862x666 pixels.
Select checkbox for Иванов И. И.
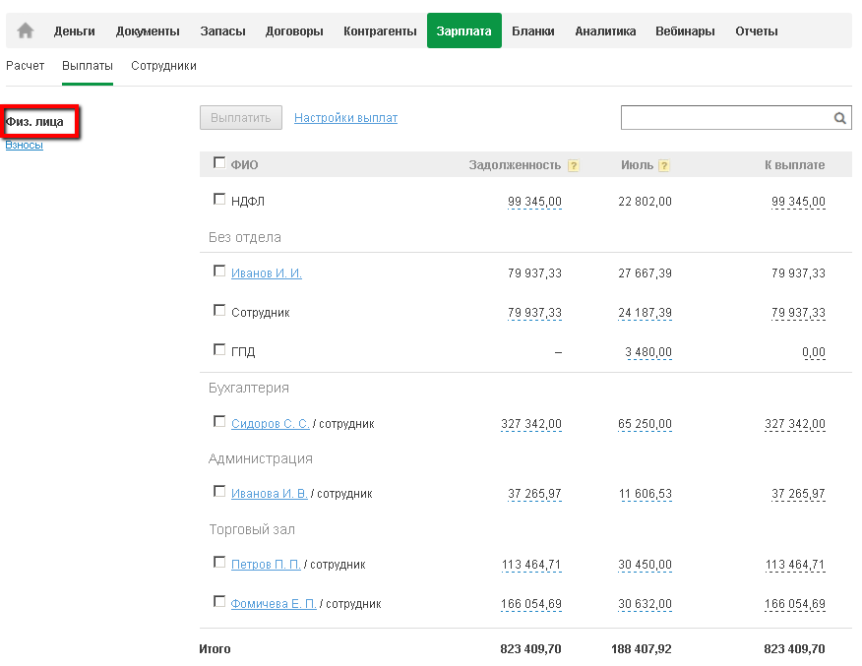[x=219, y=272]
